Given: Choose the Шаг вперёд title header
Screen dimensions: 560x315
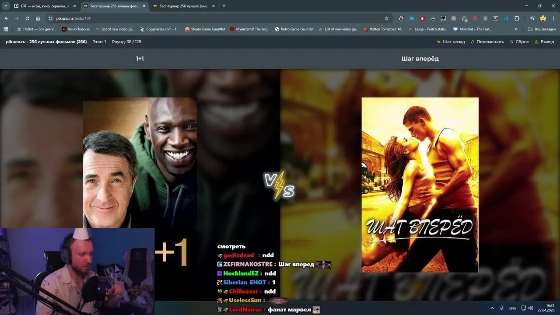Looking at the screenshot, I should 420,59.
